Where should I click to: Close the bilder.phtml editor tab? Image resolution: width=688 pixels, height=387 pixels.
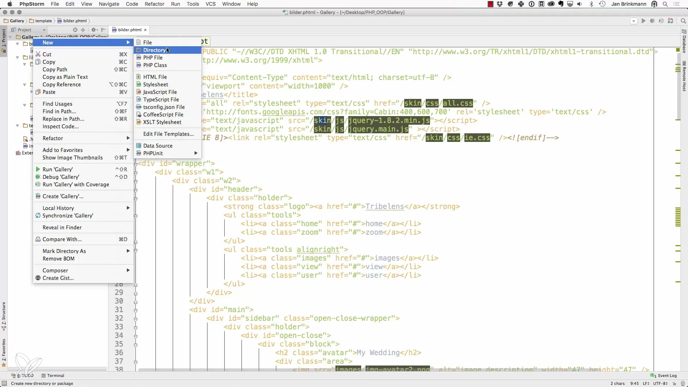pyautogui.click(x=145, y=30)
